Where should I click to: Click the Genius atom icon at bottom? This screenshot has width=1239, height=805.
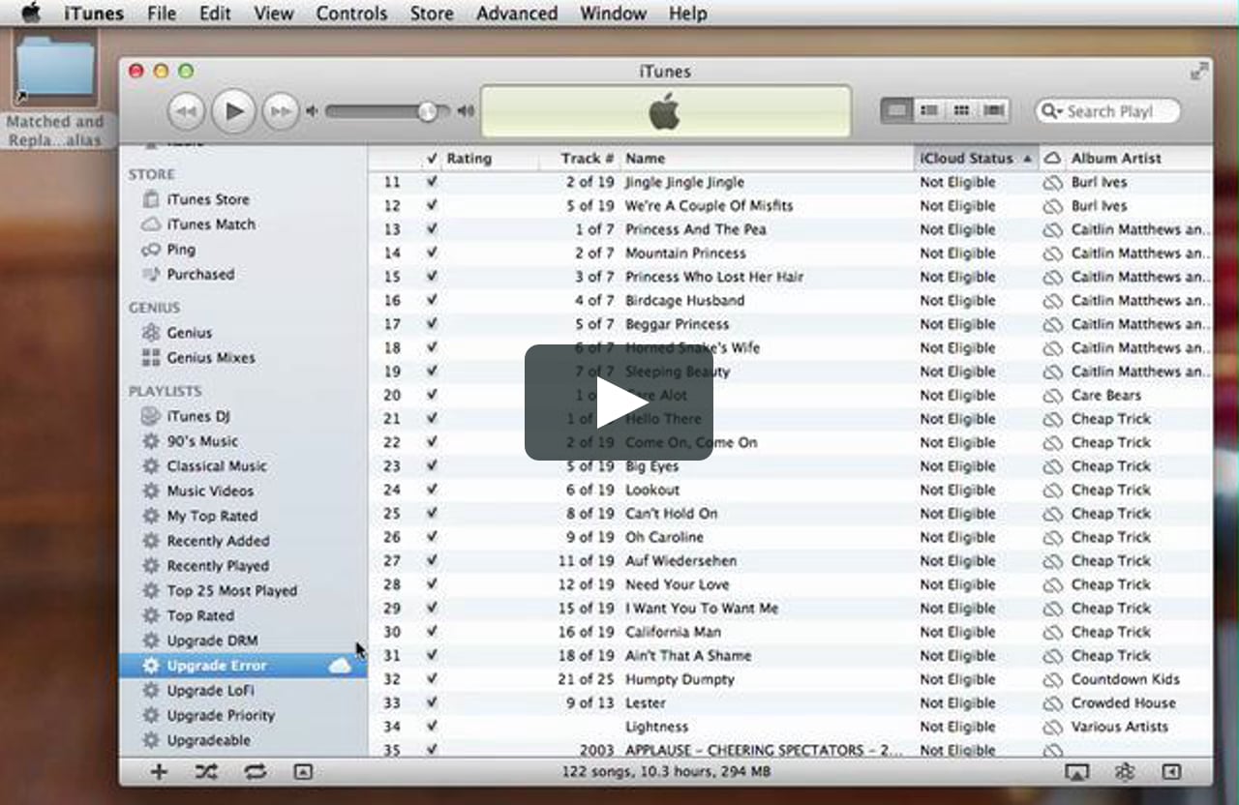pos(1124,772)
